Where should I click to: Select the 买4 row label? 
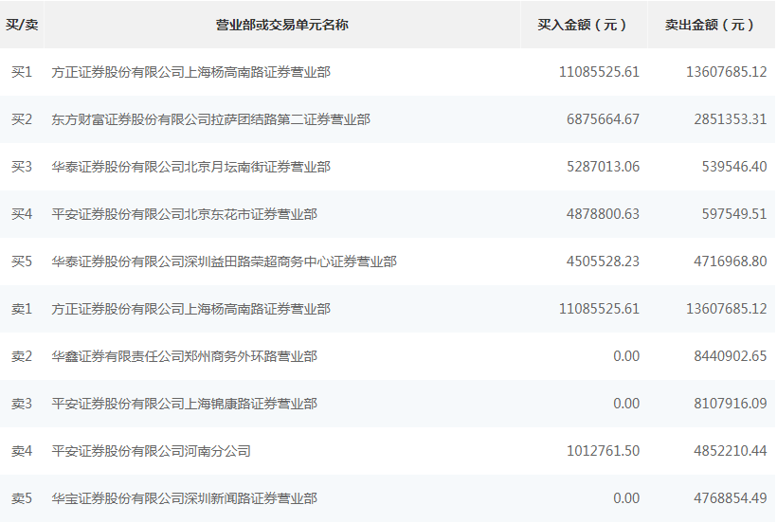(22, 214)
